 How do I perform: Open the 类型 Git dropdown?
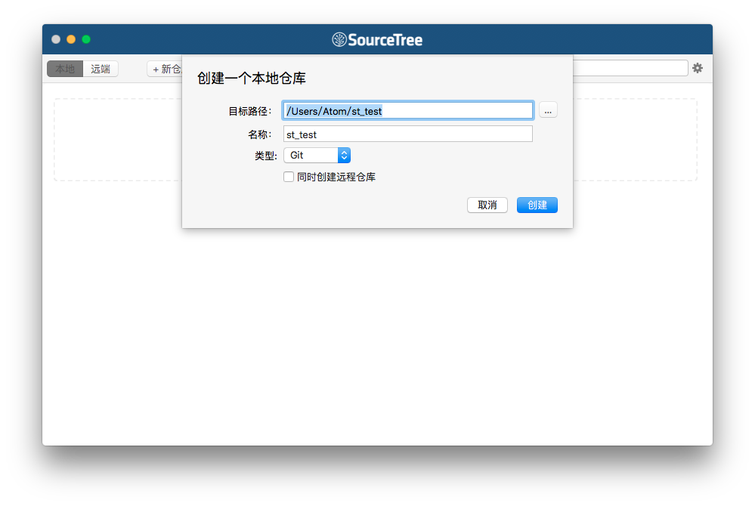(317, 156)
